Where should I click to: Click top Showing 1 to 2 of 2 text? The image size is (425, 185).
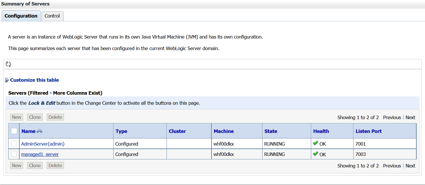[x=358, y=117]
